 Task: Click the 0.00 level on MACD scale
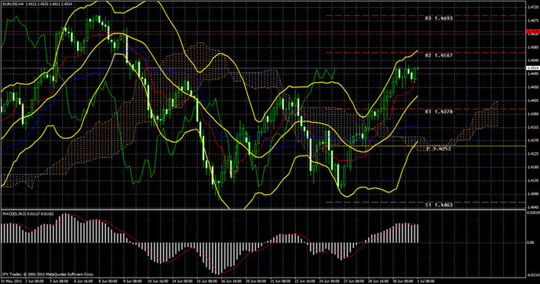[x=531, y=242]
